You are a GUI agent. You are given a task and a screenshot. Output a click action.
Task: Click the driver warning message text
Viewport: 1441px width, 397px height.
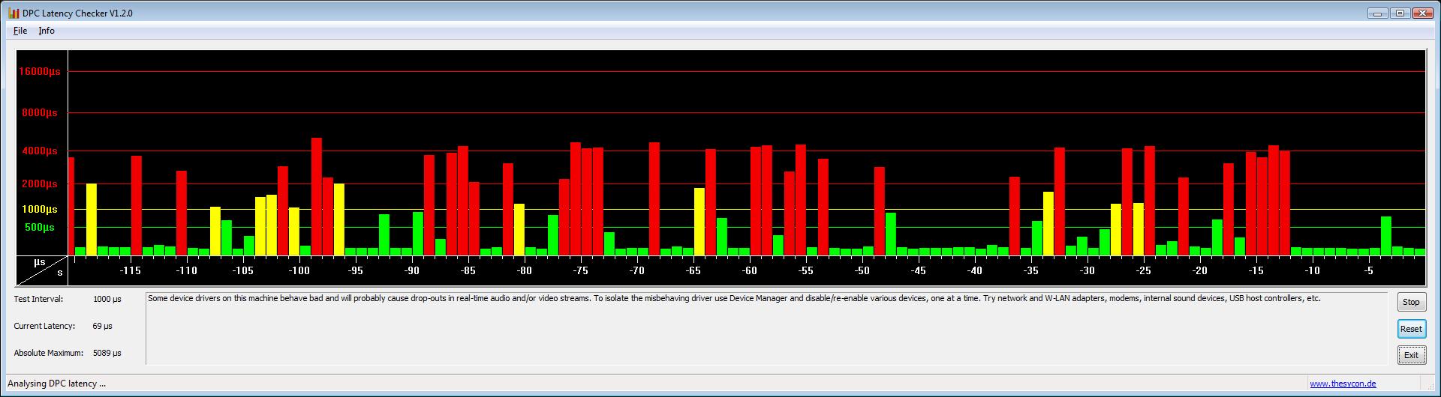pyautogui.click(x=734, y=298)
